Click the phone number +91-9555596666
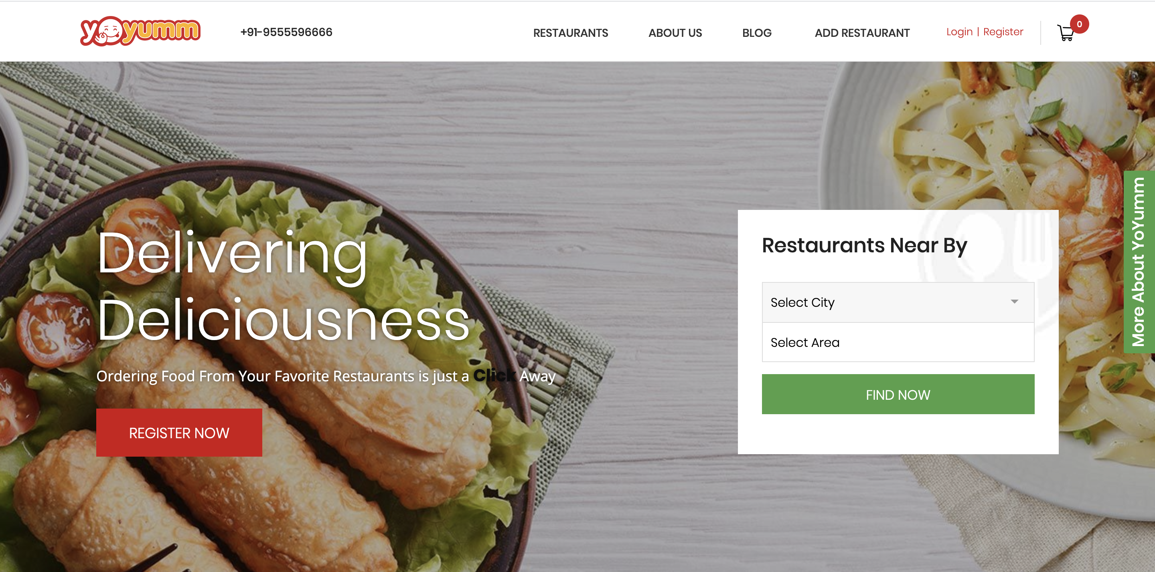1155x572 pixels. [x=286, y=32]
